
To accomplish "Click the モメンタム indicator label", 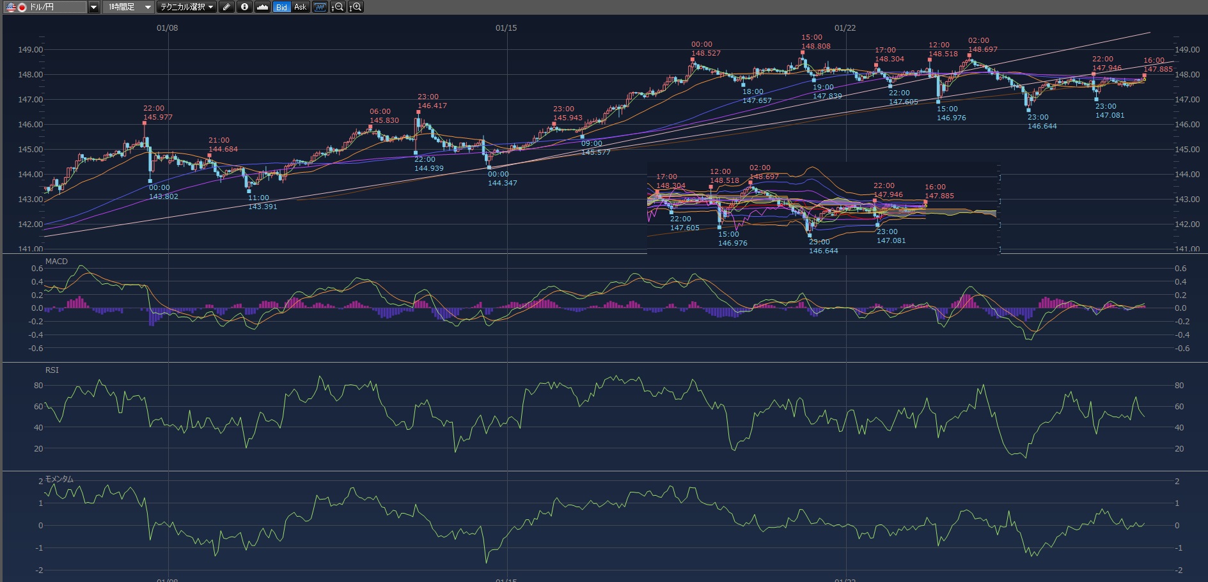I will click(59, 479).
